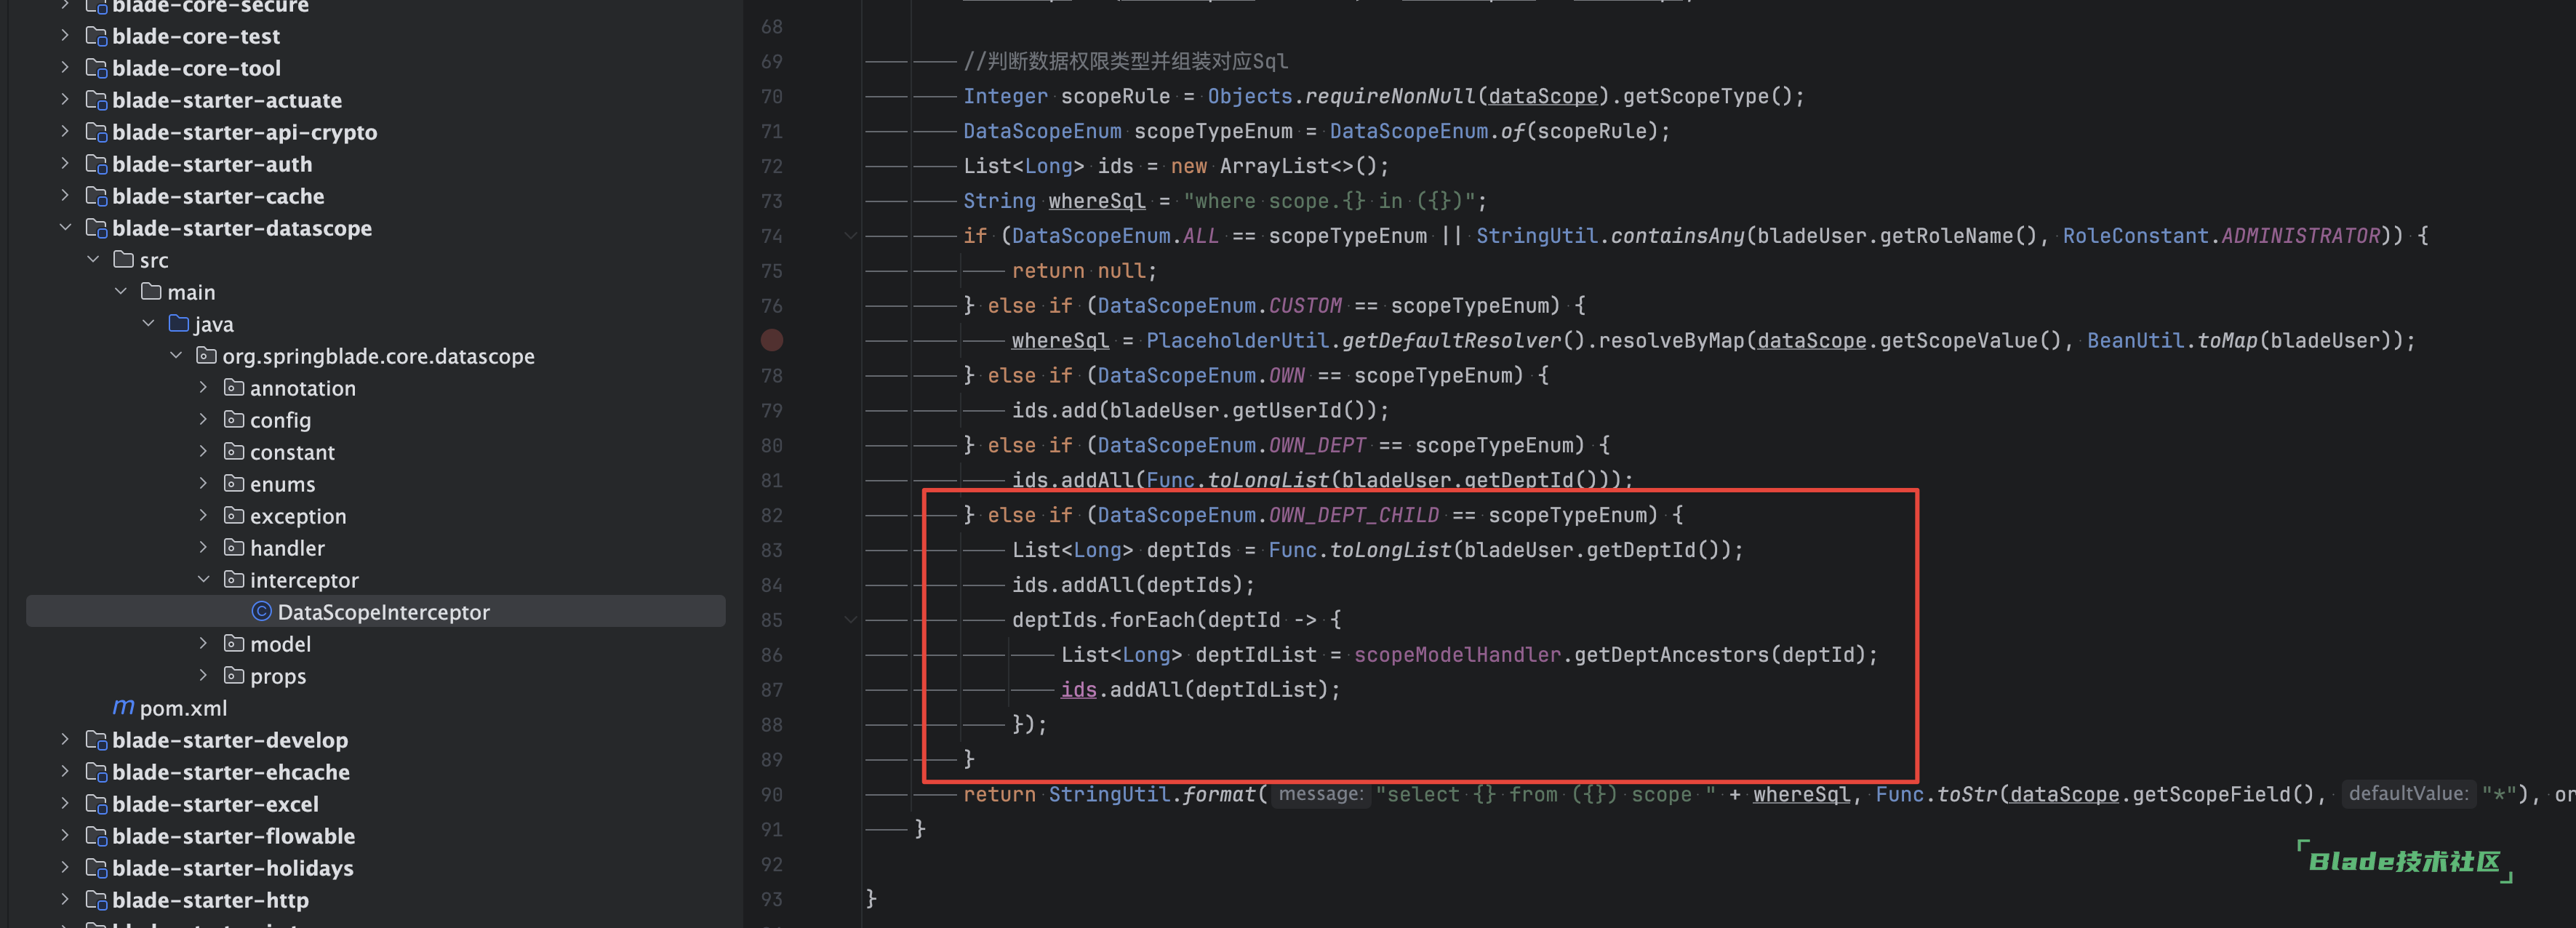Click line number 90 in the gutter
The height and width of the screenshot is (928, 2576).
771,795
